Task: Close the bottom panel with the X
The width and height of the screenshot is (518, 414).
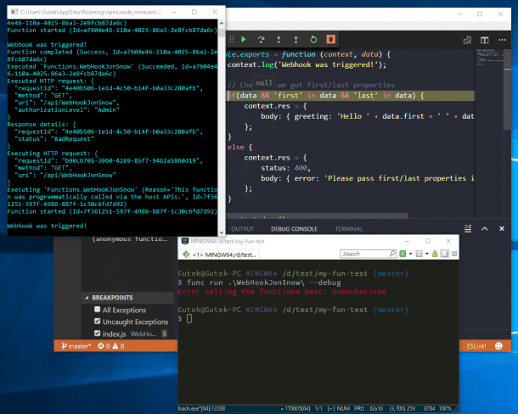Action: pyautogui.click(x=502, y=228)
